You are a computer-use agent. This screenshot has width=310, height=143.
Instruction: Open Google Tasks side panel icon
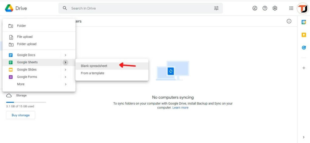[x=304, y=48]
